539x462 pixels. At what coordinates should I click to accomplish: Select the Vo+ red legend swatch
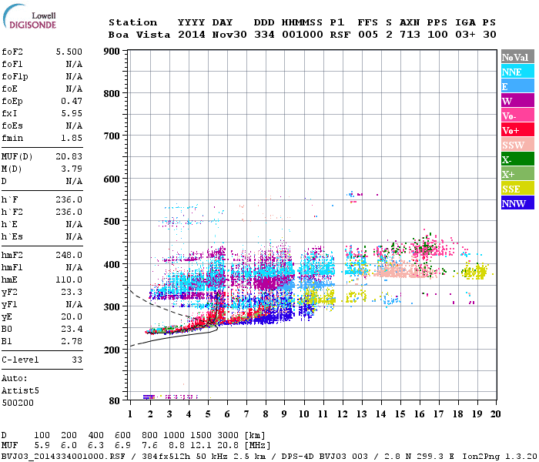pyautogui.click(x=517, y=130)
